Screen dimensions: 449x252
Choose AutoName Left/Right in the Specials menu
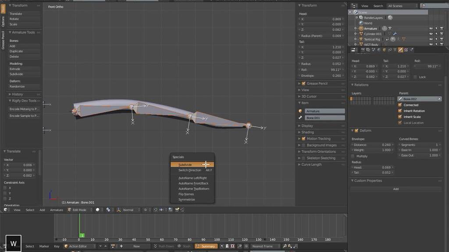(192, 178)
